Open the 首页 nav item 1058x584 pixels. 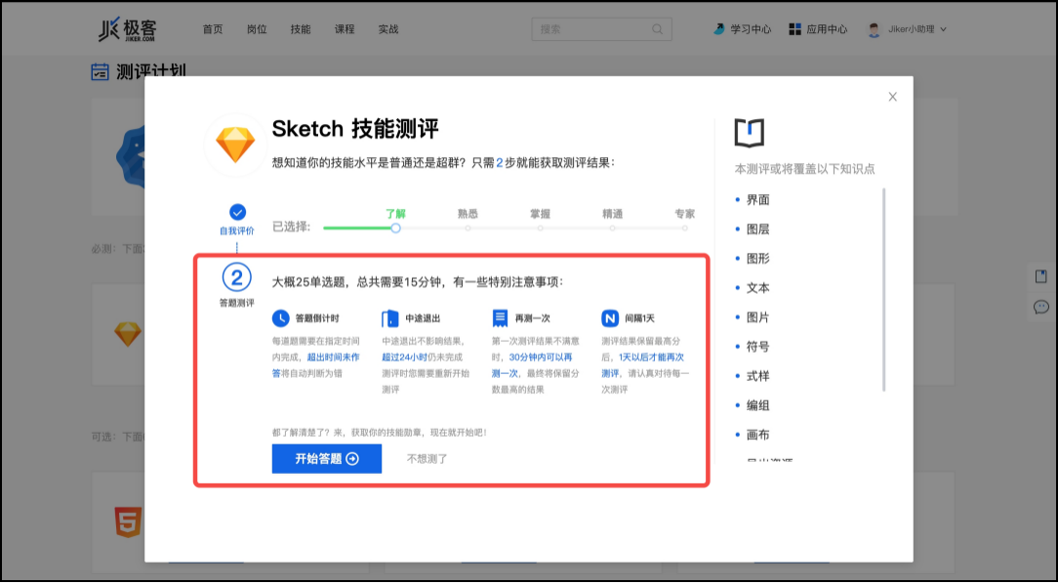click(x=213, y=29)
